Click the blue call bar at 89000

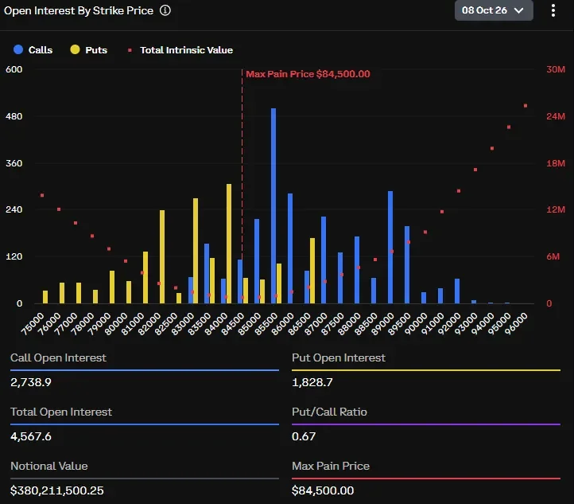click(x=390, y=247)
